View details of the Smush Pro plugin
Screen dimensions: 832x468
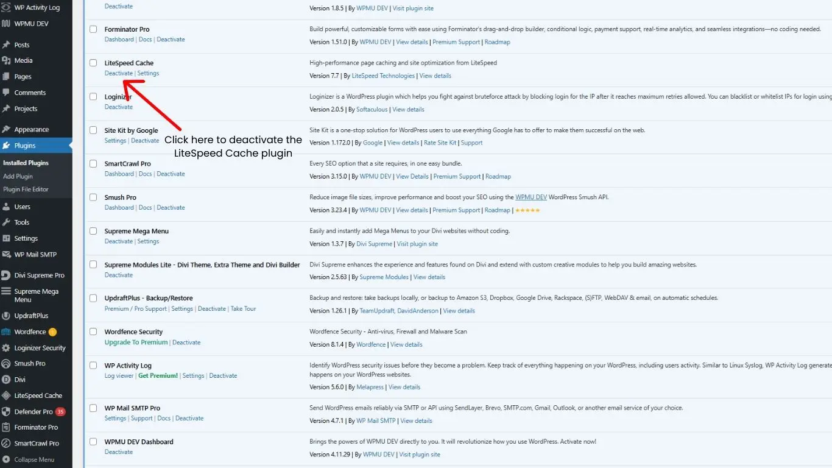coord(412,210)
